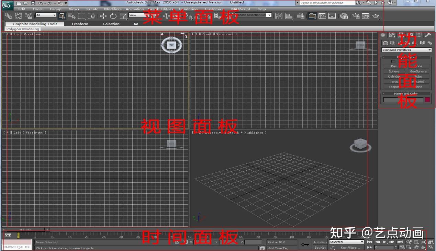436x251 pixels.
Task: Open the Curve Editor icon
Action: point(322,16)
